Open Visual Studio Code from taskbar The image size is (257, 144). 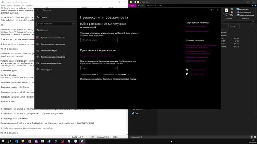click(x=16, y=141)
